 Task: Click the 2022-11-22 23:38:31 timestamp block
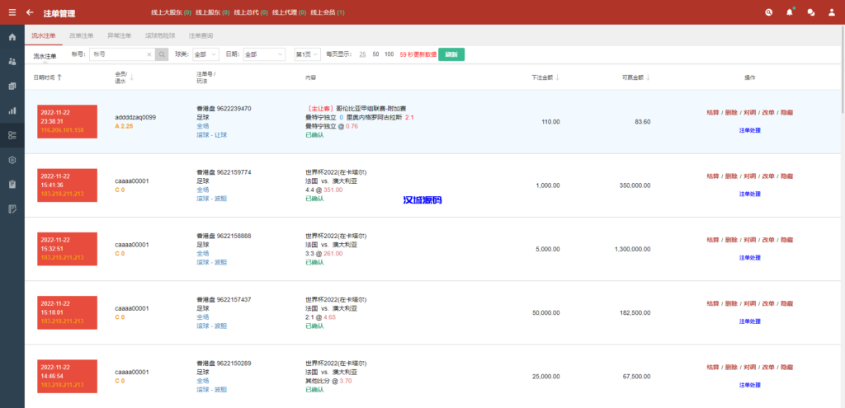coord(68,122)
